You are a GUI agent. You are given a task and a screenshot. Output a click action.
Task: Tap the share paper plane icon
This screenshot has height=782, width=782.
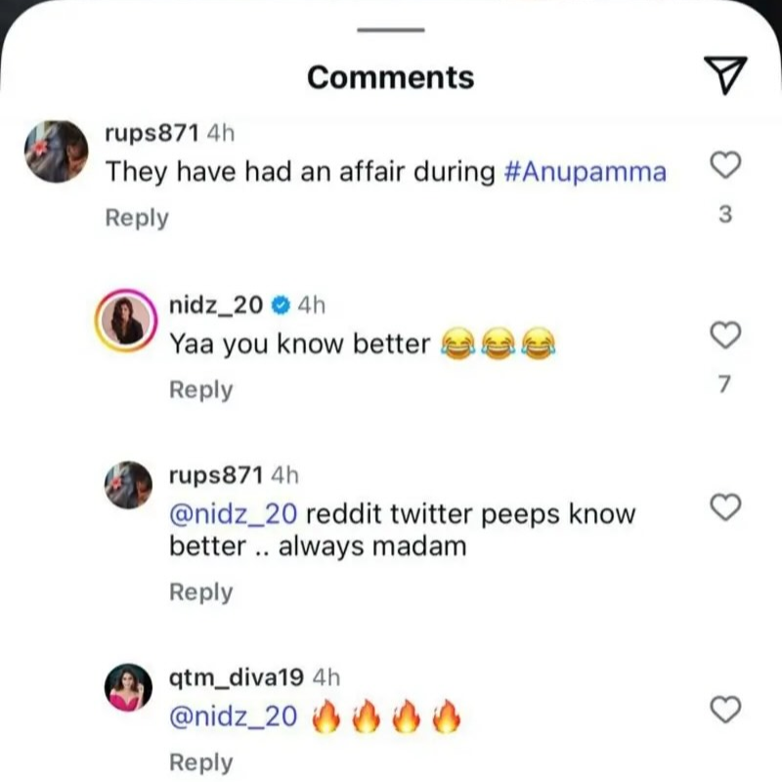point(724,75)
